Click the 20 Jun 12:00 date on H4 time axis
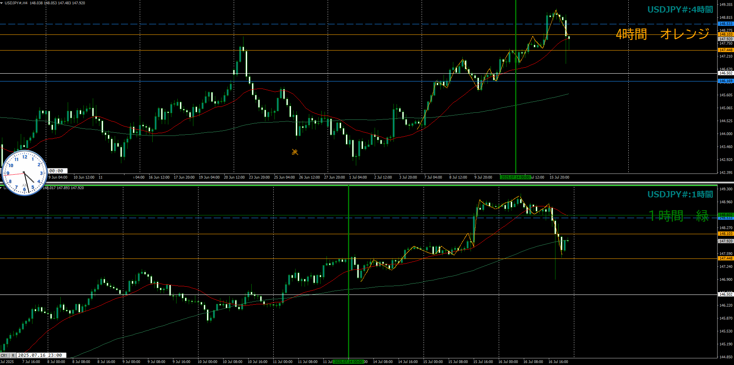734x365 pixels. pyautogui.click(x=234, y=177)
